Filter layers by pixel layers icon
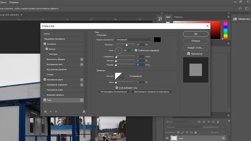Image resolution: width=251 pixels, height=141 pixels. click(199, 122)
